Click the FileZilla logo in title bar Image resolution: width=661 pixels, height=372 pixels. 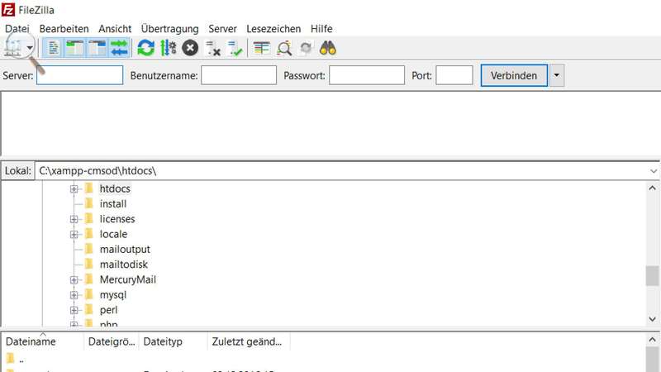[x=8, y=9]
